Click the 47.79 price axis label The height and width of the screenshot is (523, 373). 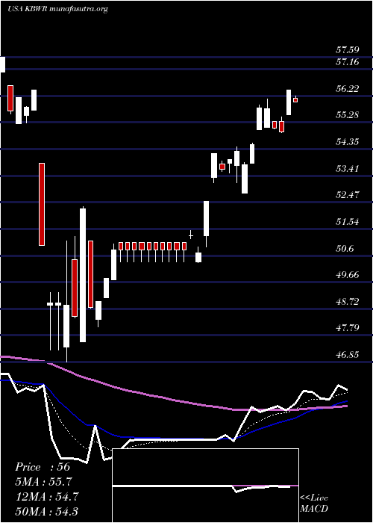[348, 328]
